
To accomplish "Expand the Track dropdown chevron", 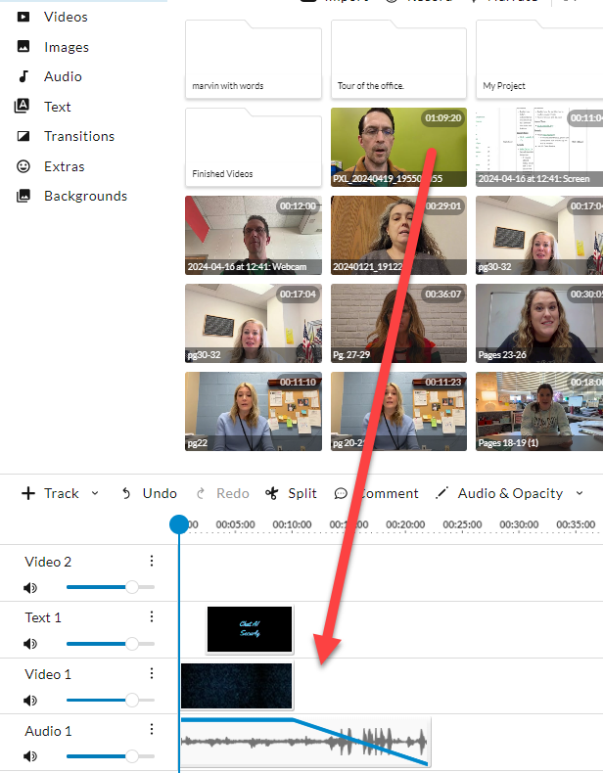I will tap(95, 493).
